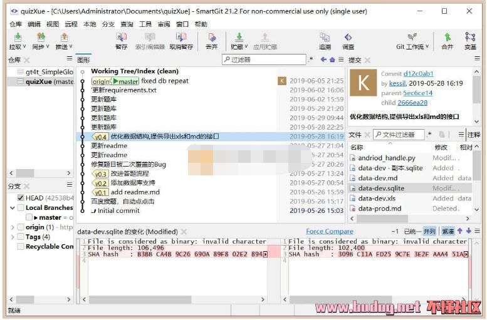Screen dimensions: 487x320
Task: Click the Discard (丢弃) toolbar icon
Action: click(x=212, y=37)
